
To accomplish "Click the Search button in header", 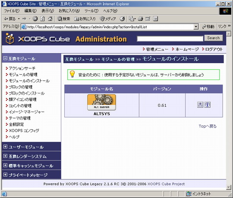I will pos(214,38).
